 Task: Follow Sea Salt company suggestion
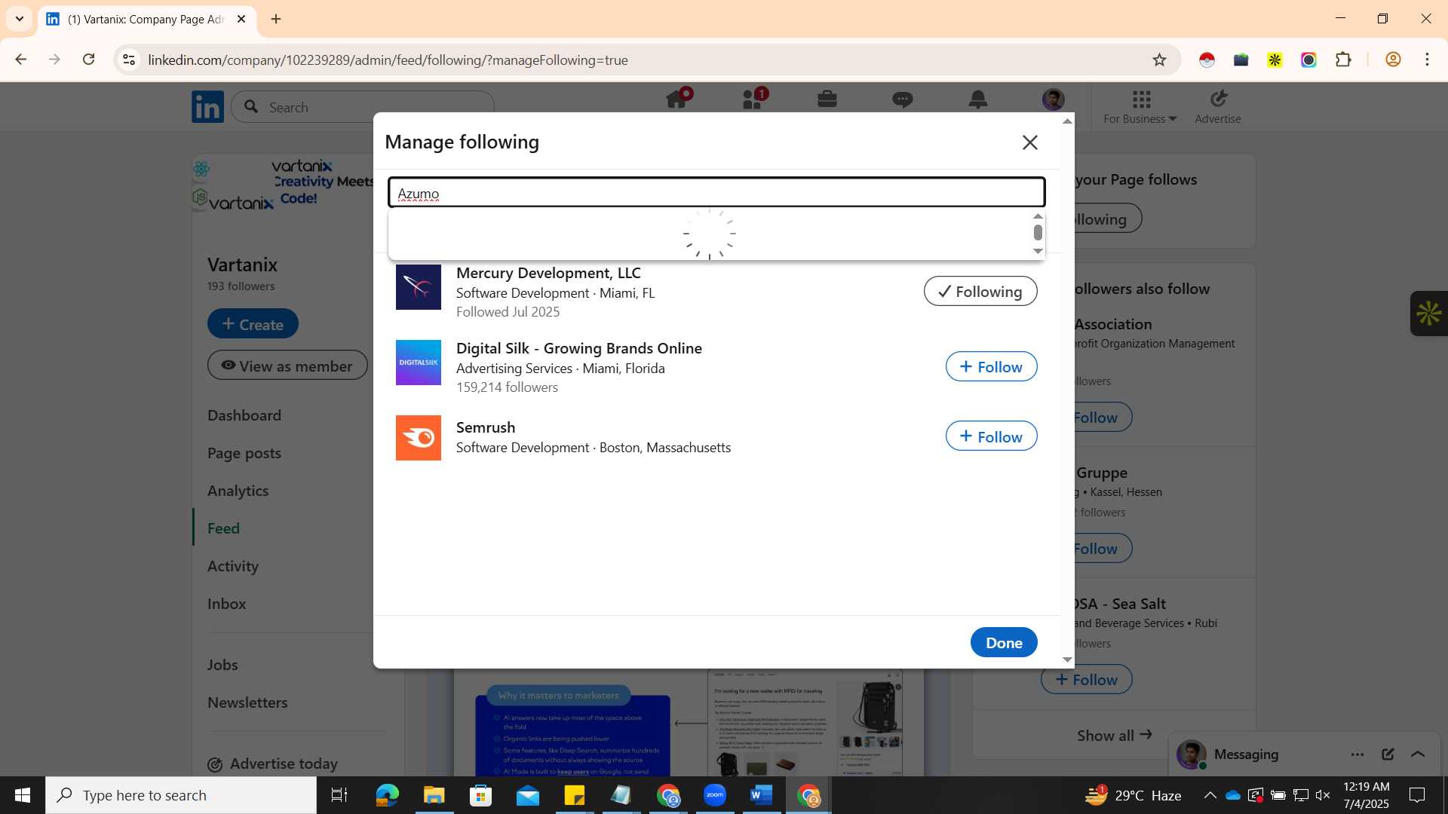click(1086, 680)
